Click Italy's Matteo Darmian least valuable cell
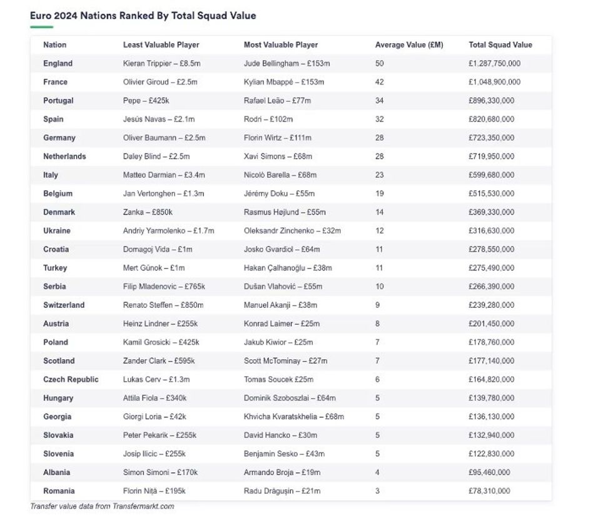Screen dimensions: 613x515 (x=164, y=175)
